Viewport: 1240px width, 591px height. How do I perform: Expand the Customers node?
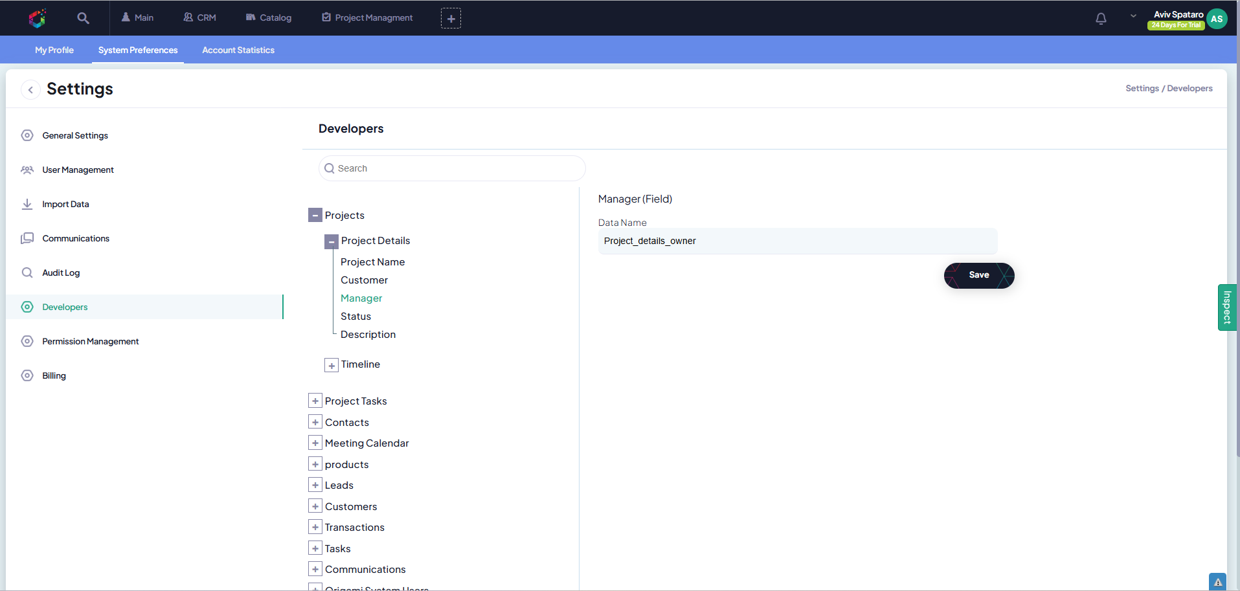[315, 506]
